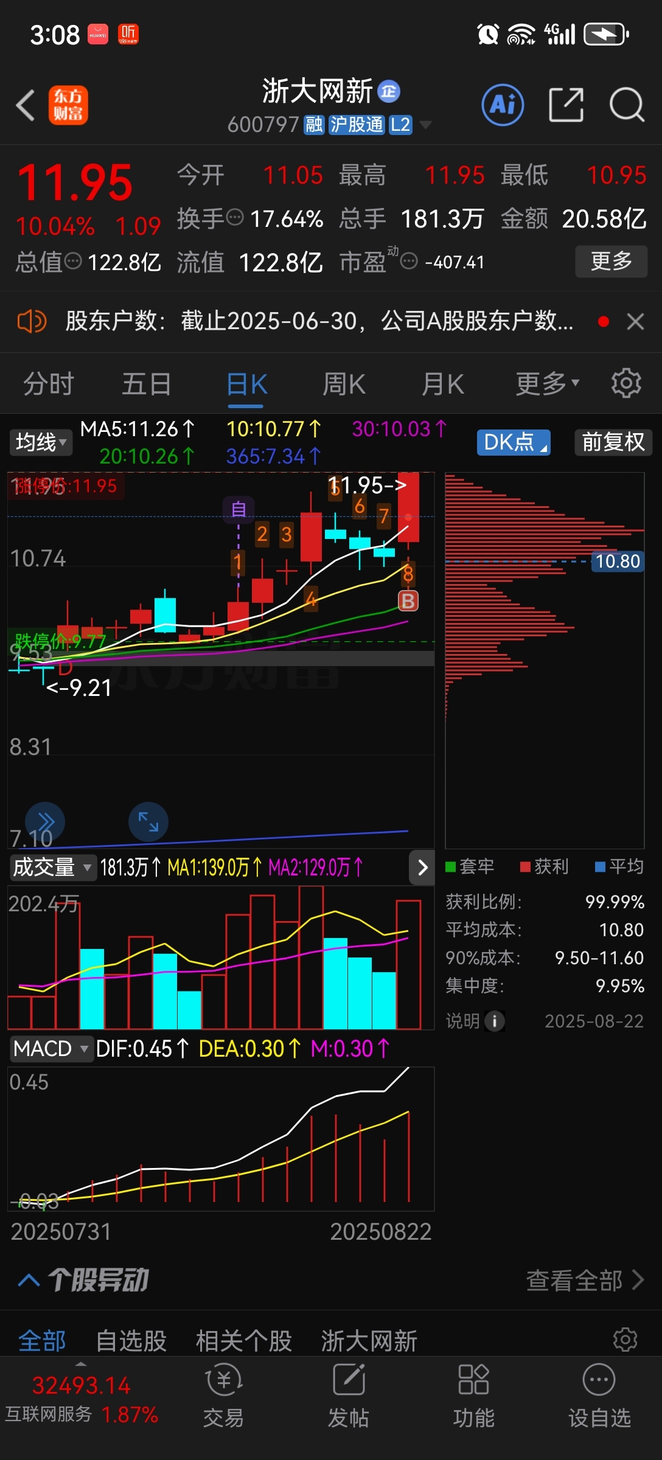Image resolution: width=662 pixels, height=1460 pixels.
Task: Tap the 功能 functions icon
Action: (x=473, y=1396)
